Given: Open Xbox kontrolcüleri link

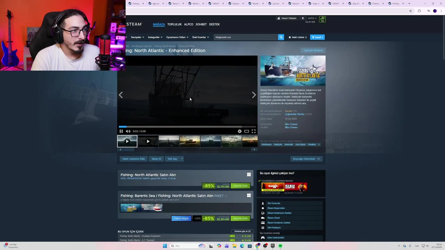Looking at the screenshot, I should tap(276, 237).
